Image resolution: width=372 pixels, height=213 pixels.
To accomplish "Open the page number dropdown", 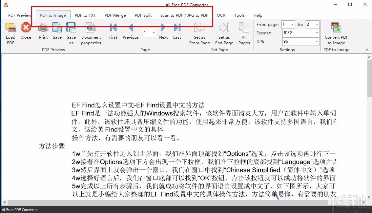I will click(x=154, y=33).
